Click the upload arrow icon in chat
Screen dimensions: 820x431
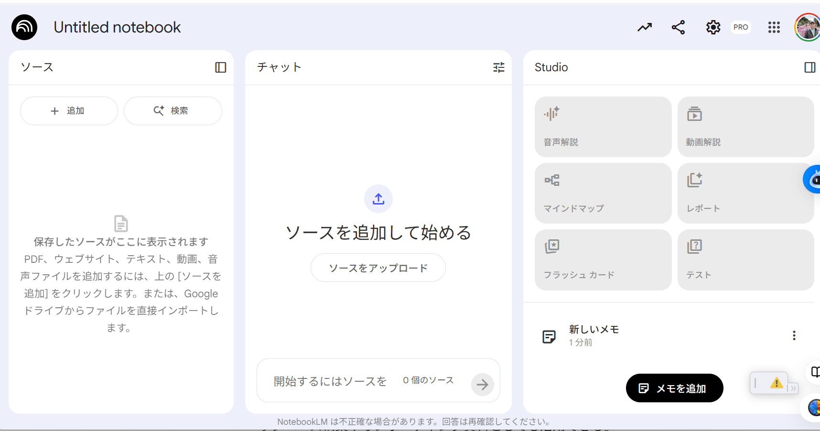(x=378, y=199)
